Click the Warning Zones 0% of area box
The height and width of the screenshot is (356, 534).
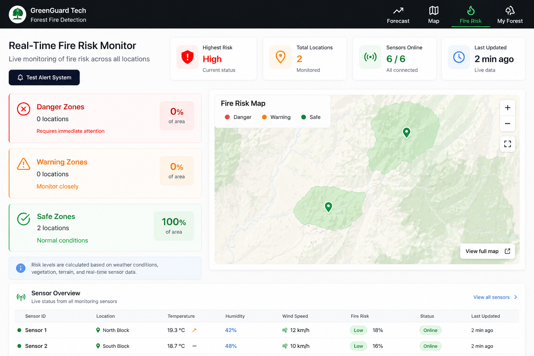coord(177,171)
